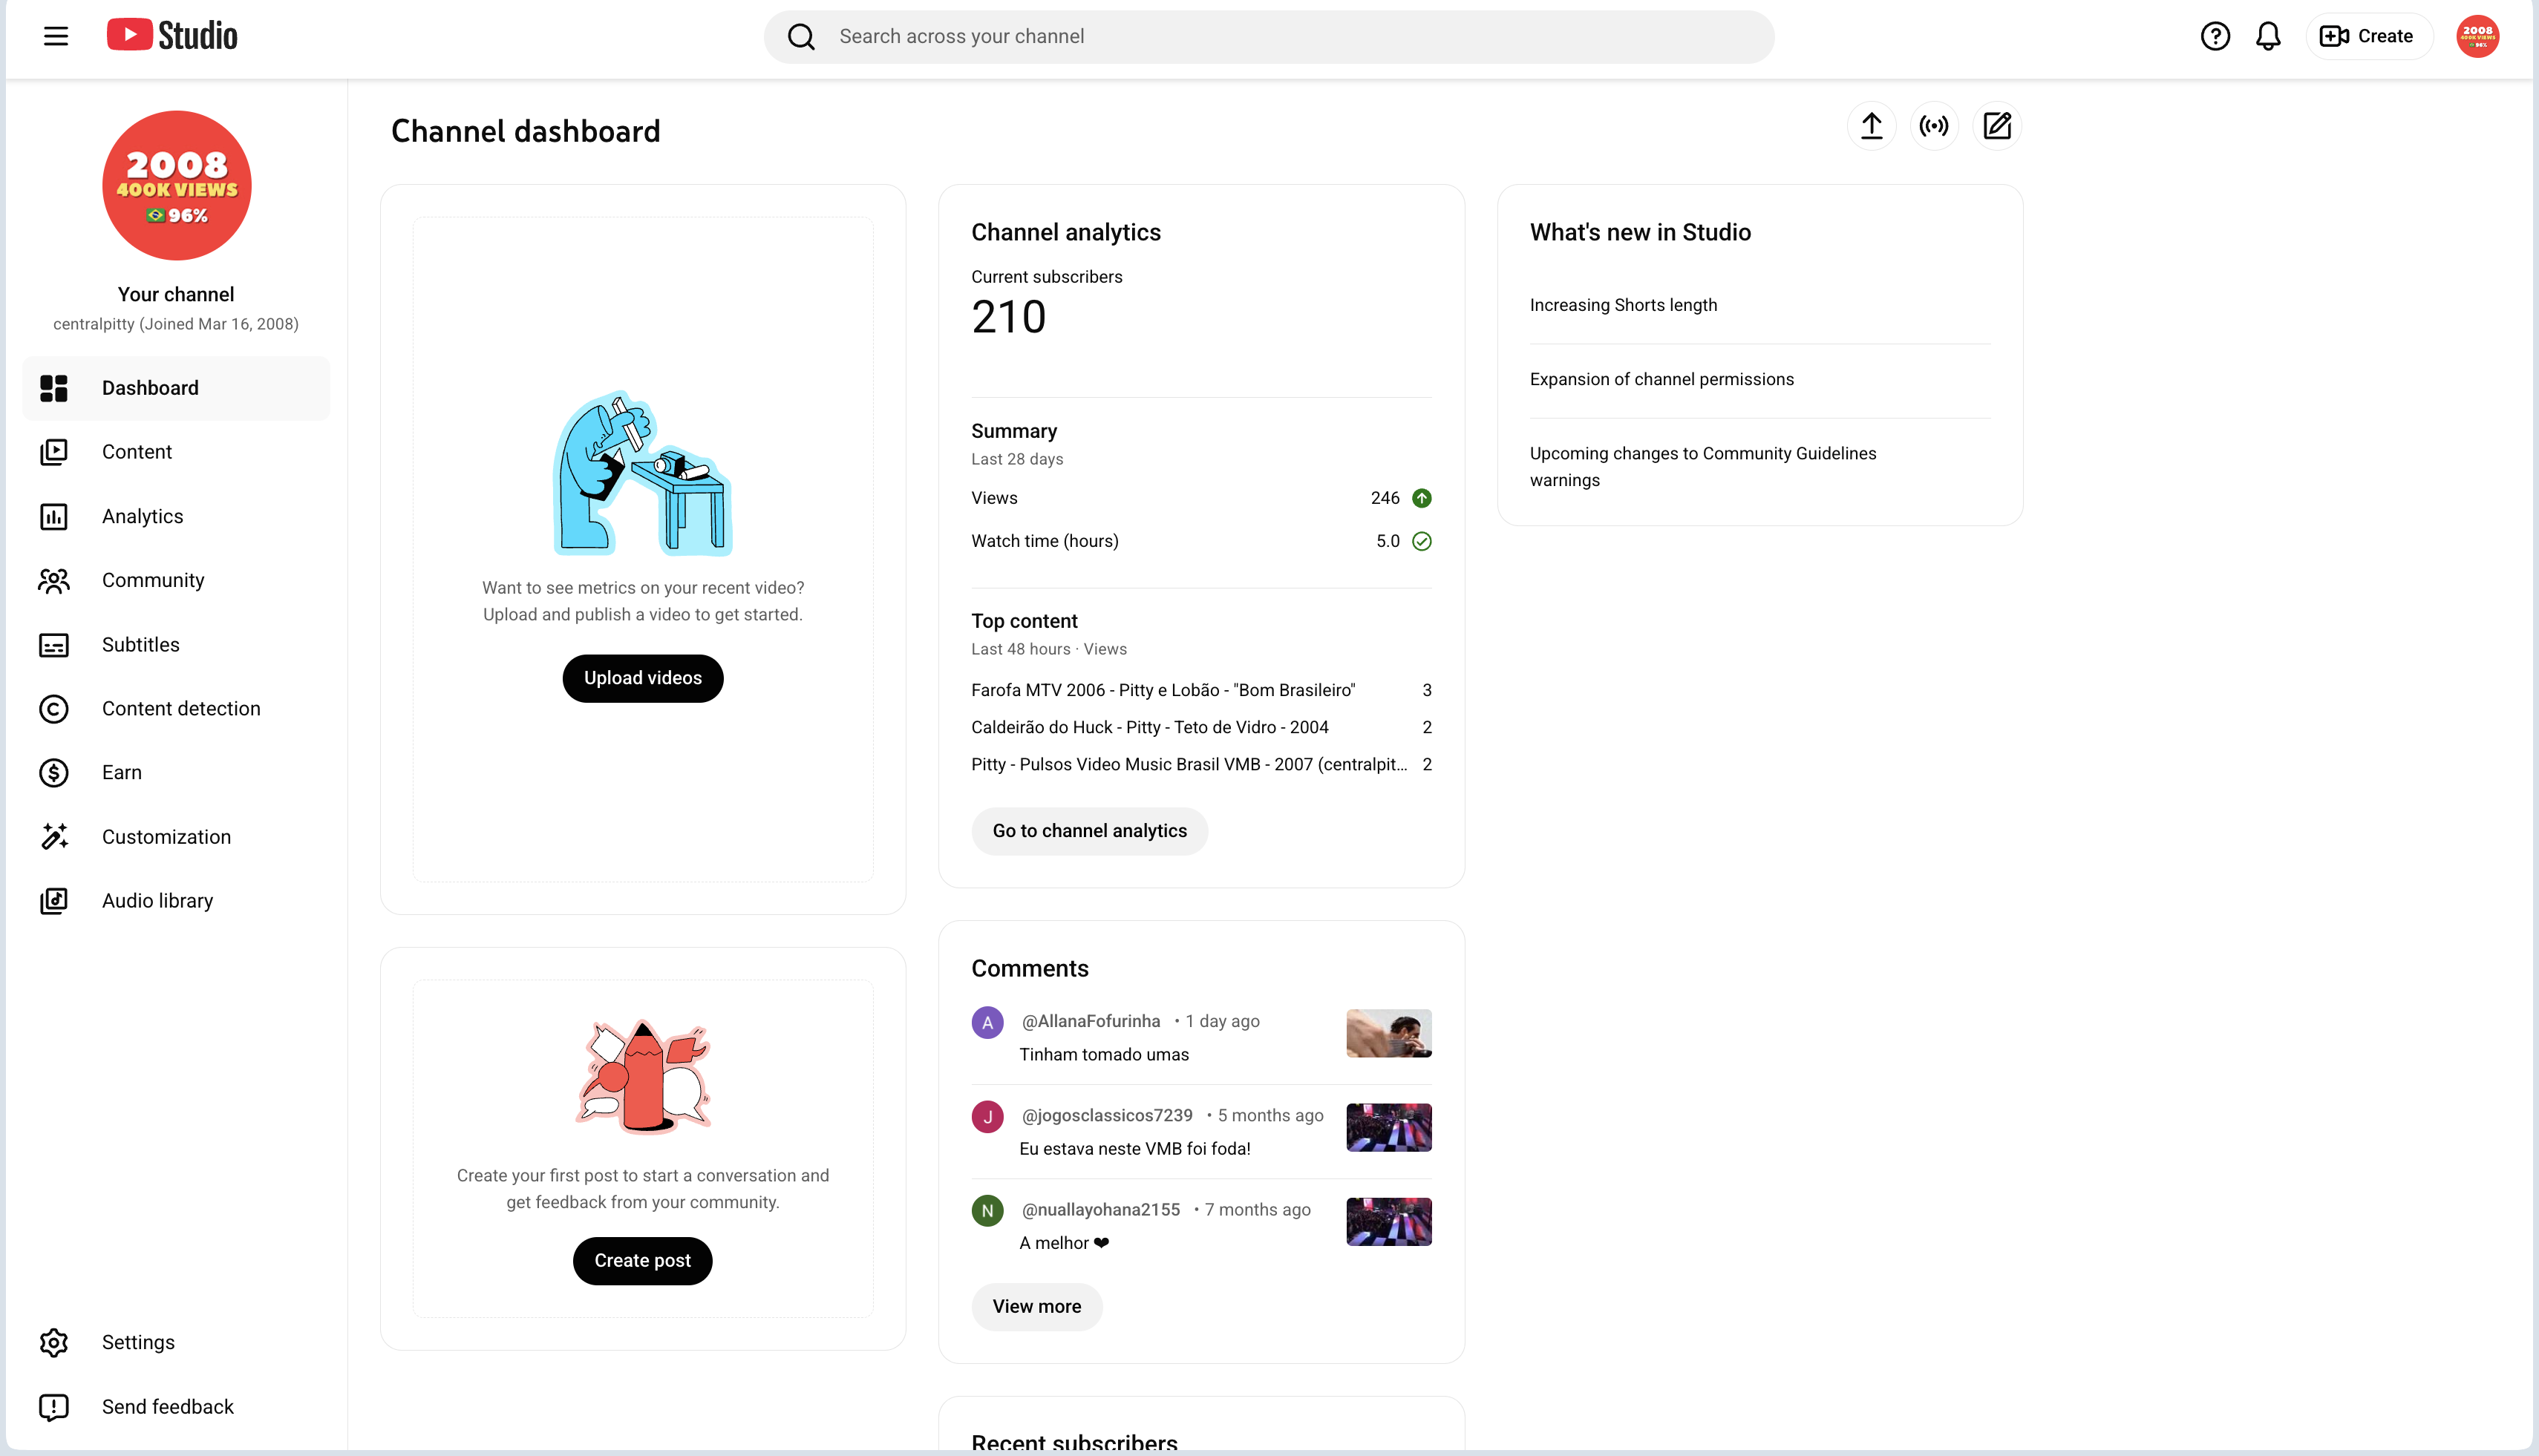This screenshot has width=2539, height=1456.
Task: Open Settings in the sidebar
Action: click(176, 1343)
